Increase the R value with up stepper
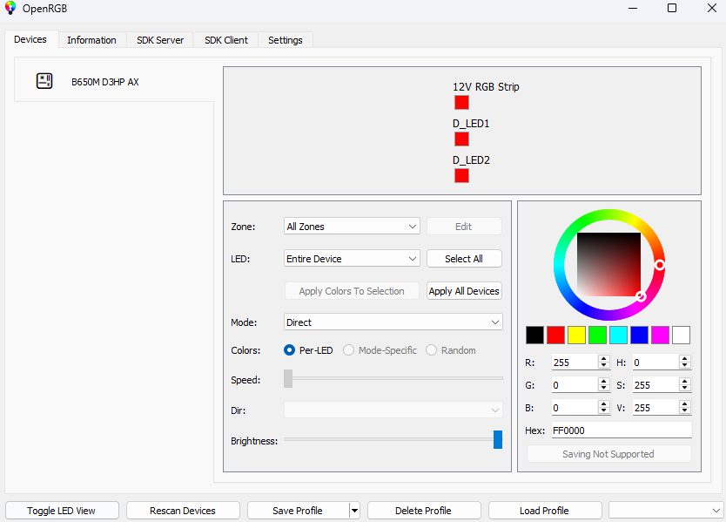 603,358
